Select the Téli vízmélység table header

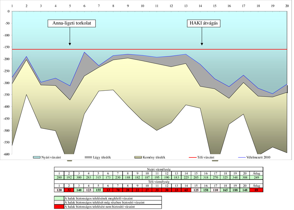159,182
